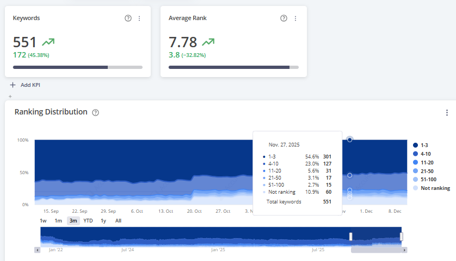Open the Keywords card three-dot menu

click(139, 18)
